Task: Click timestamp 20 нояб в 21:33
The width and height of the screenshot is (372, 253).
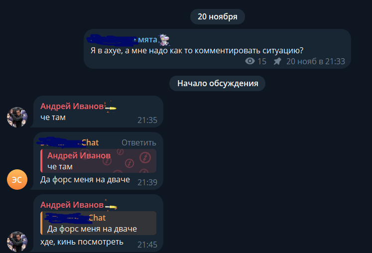Action: [x=316, y=61]
